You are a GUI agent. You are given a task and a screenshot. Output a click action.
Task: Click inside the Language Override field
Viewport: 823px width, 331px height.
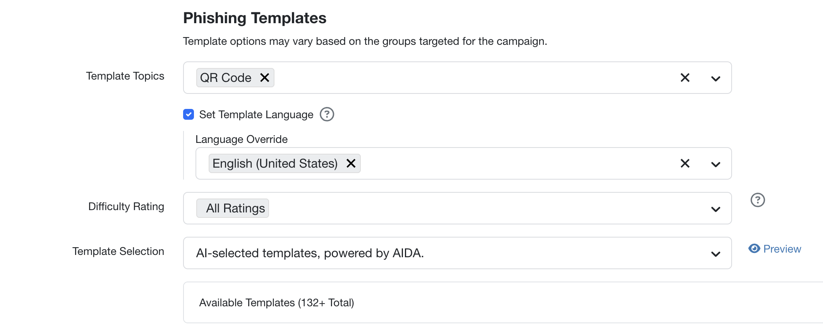503,163
